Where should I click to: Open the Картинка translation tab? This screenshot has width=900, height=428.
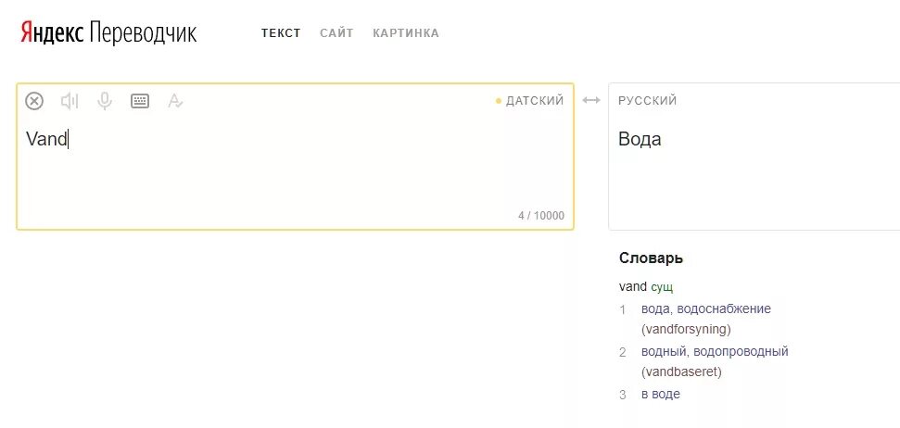click(406, 33)
